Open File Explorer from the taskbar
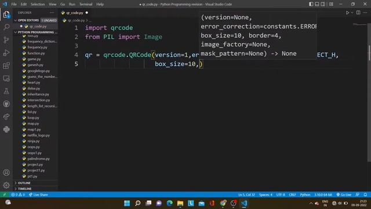 click(x=180, y=203)
